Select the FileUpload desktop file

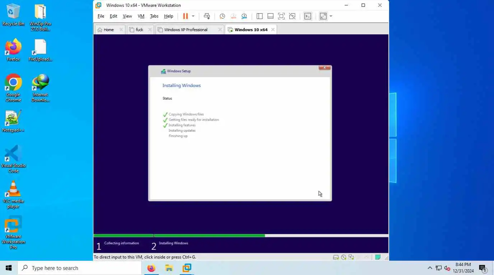tap(40, 50)
